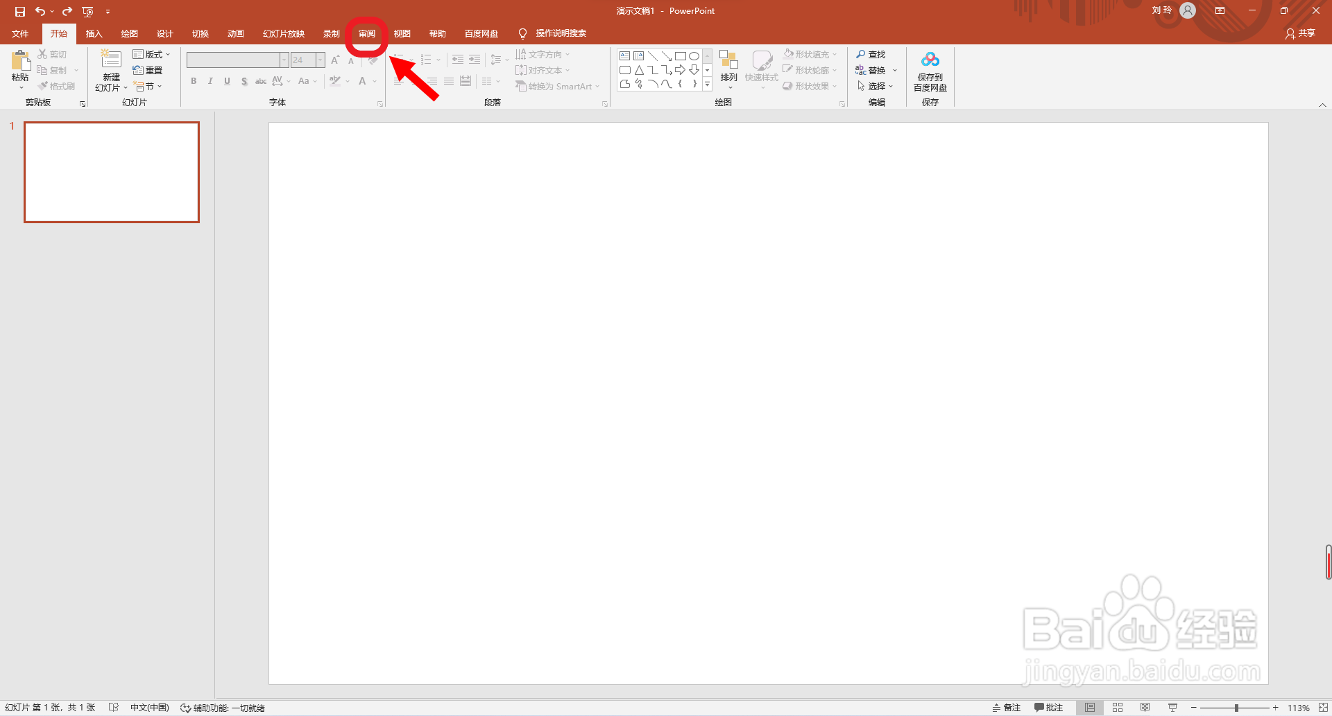Open the Review 审阅 tab
1332x716 pixels.
pyautogui.click(x=367, y=33)
